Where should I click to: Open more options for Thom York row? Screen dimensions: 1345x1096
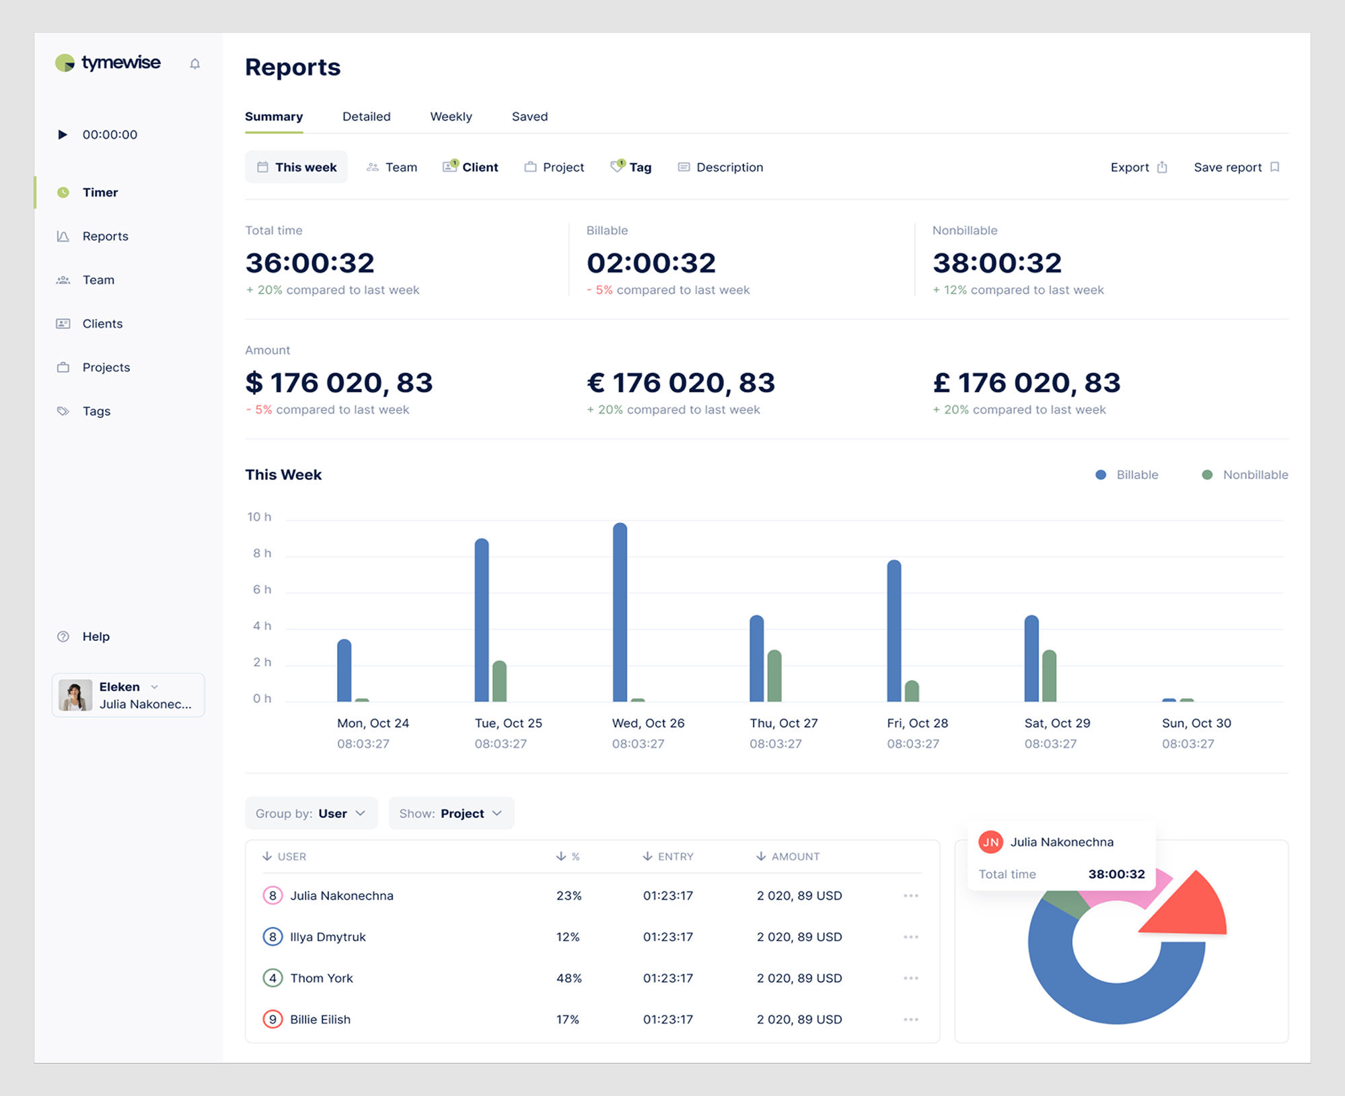[x=911, y=979]
